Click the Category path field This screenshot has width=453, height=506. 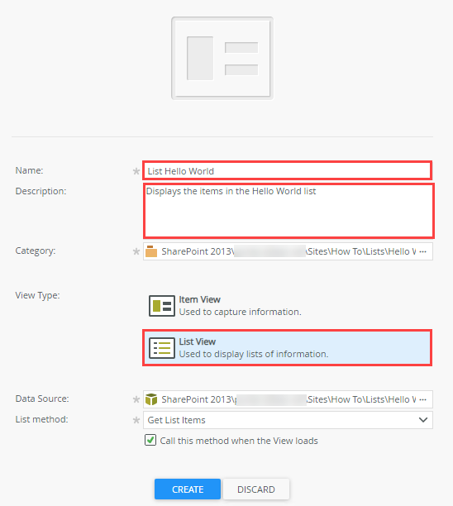(x=288, y=251)
